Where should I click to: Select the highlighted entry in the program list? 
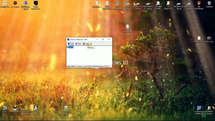[x=71, y=47]
